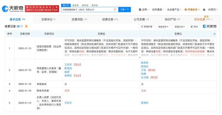The image size is (222, 115).
Task: Click the 导出 export button
Action: point(194,27)
